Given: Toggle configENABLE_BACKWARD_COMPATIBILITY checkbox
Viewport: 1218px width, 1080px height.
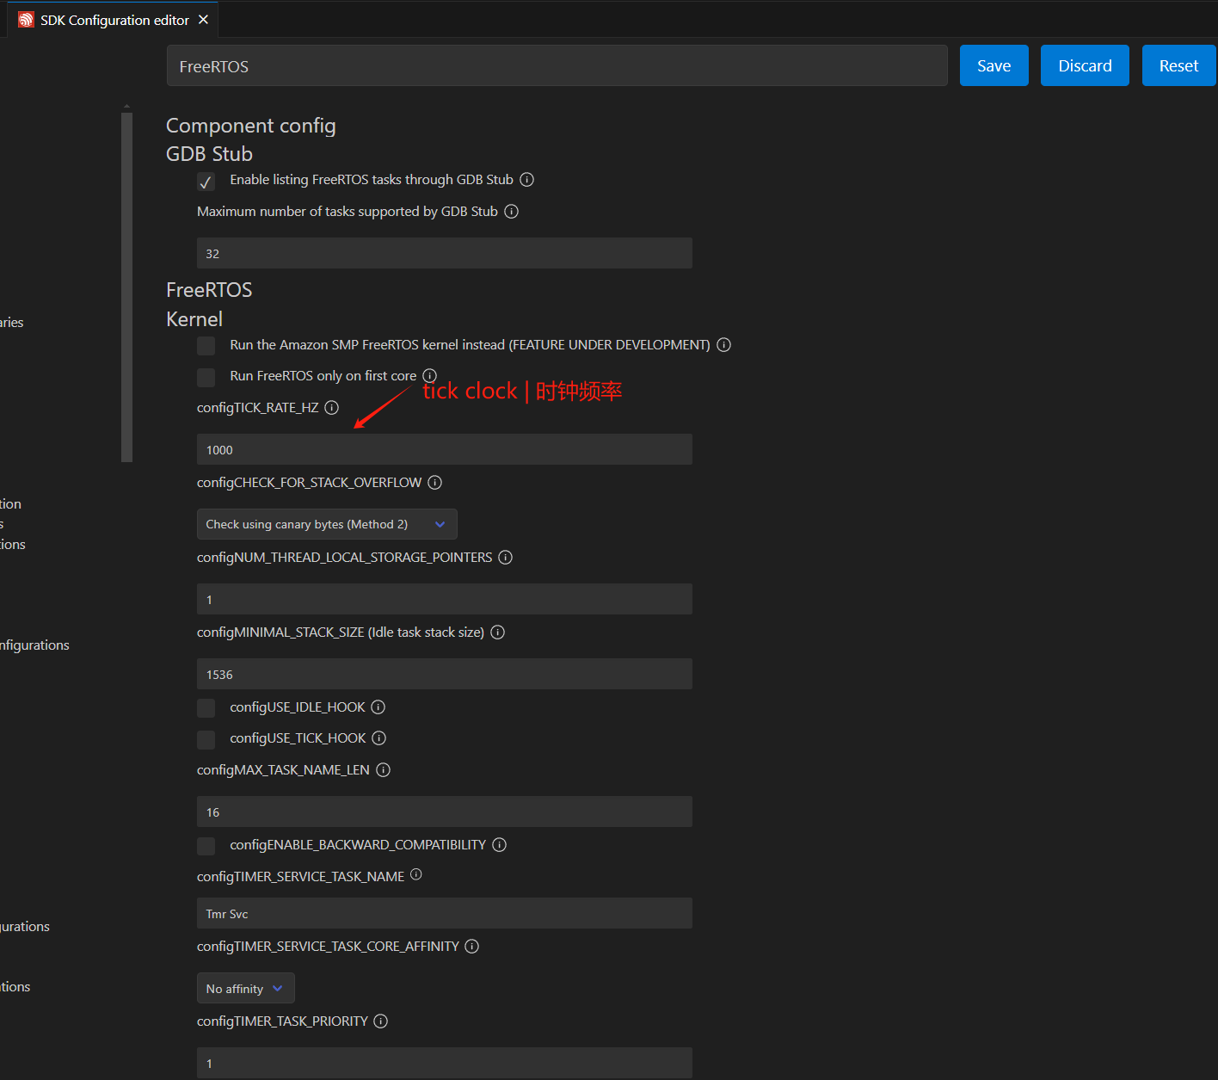Looking at the screenshot, I should tap(206, 846).
